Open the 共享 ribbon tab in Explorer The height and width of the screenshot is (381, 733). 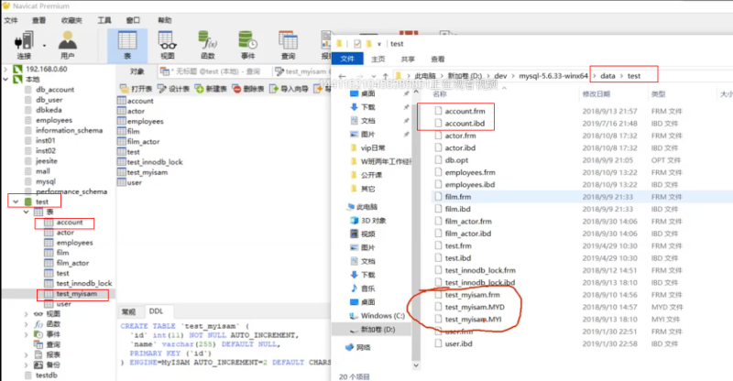point(408,59)
